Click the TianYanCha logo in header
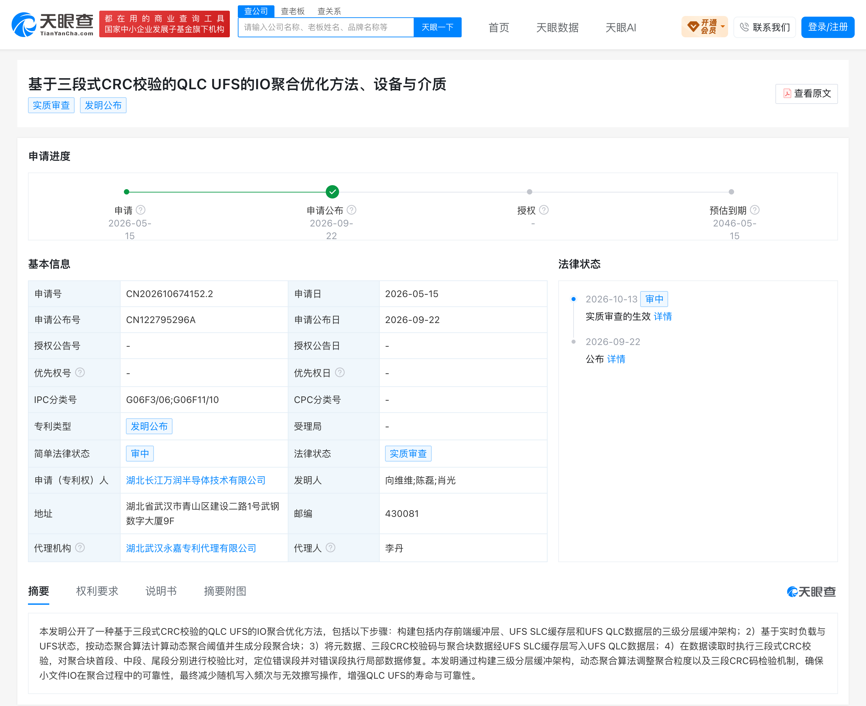Viewport: 866px width, 706px height. (x=53, y=24)
